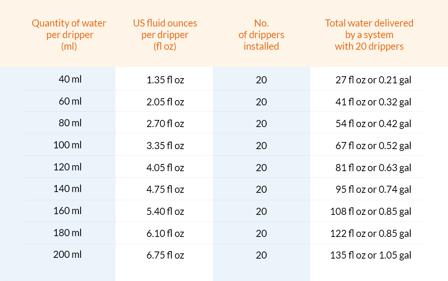448x281 pixels.
Task: Select the 140 ml row label
Action: pos(68,189)
